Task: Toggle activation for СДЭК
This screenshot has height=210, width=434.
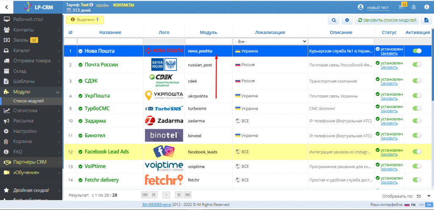Action: click(x=417, y=81)
